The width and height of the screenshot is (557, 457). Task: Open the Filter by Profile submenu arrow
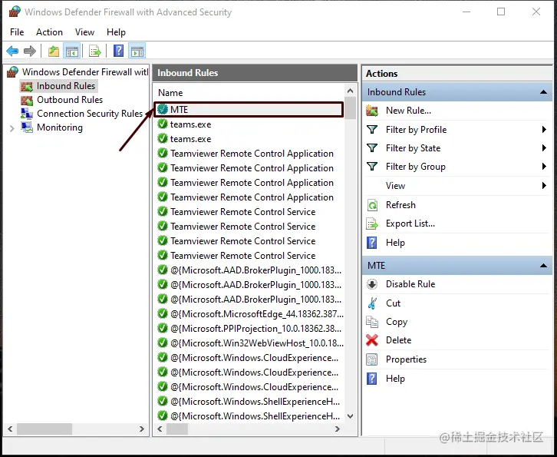tap(544, 130)
